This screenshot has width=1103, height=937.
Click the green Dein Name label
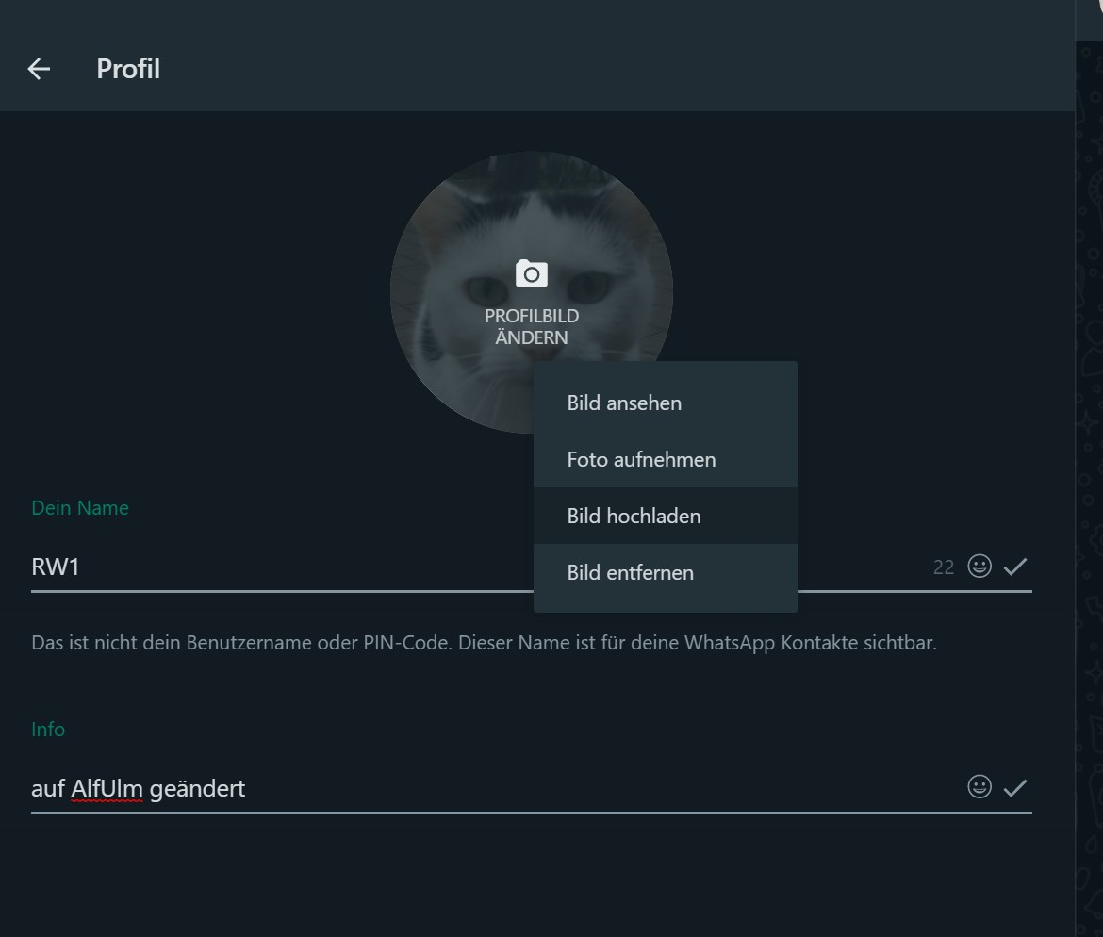coord(80,508)
